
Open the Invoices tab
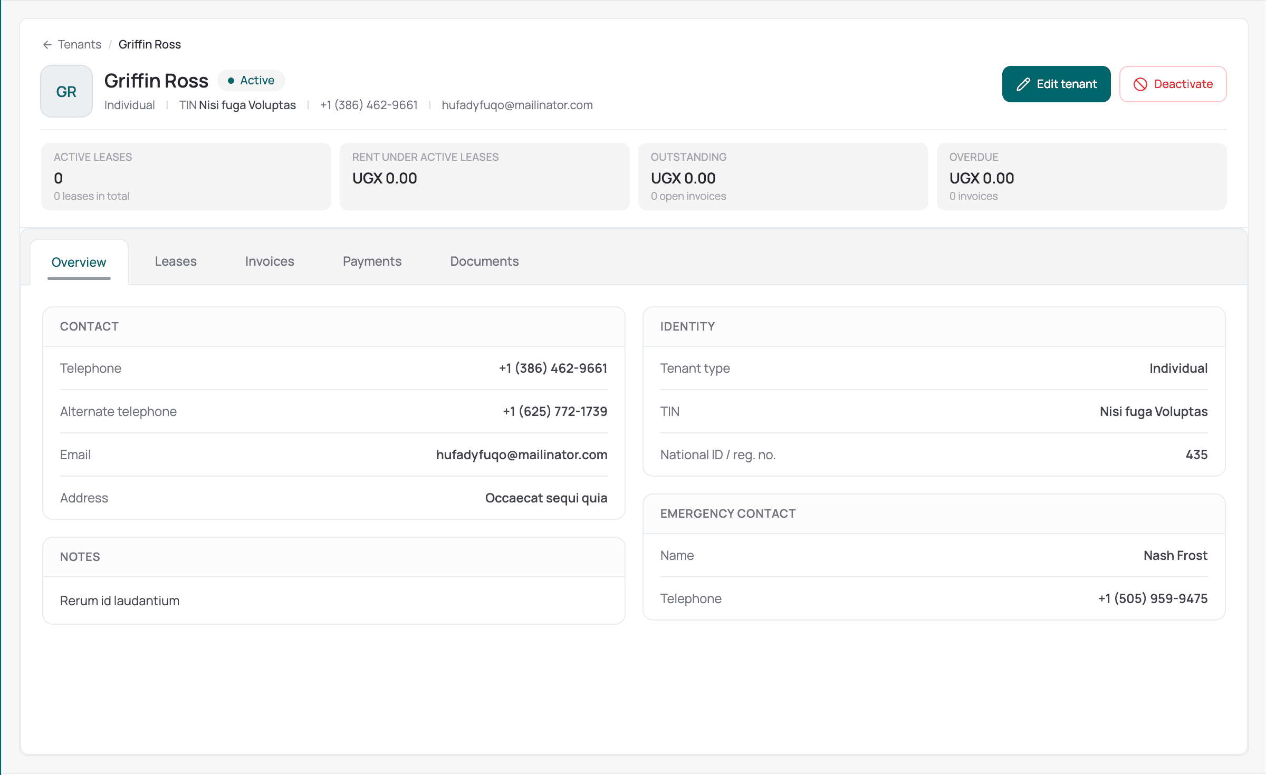(270, 261)
